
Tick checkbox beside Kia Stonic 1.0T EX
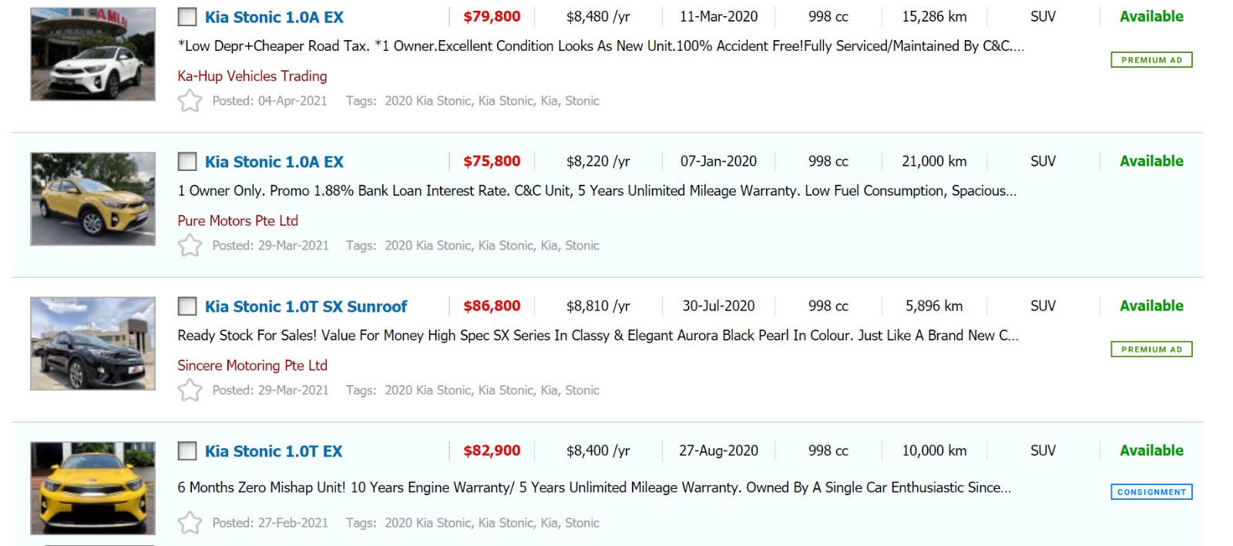tap(187, 451)
